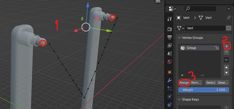Click the Assign button

(184, 83)
